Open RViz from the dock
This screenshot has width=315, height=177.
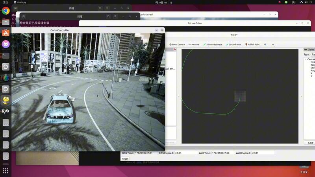click(x=6, y=111)
